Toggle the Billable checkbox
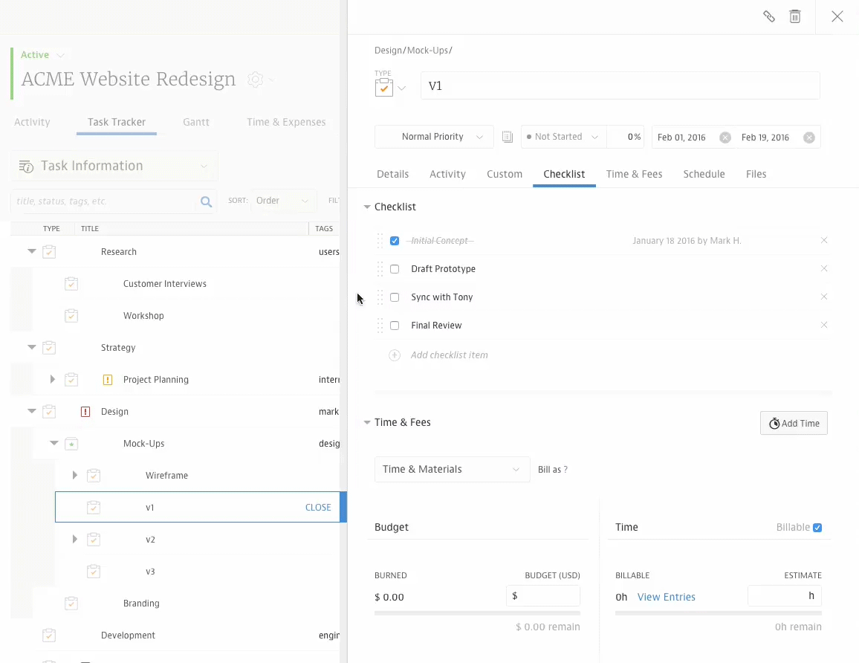 (817, 528)
